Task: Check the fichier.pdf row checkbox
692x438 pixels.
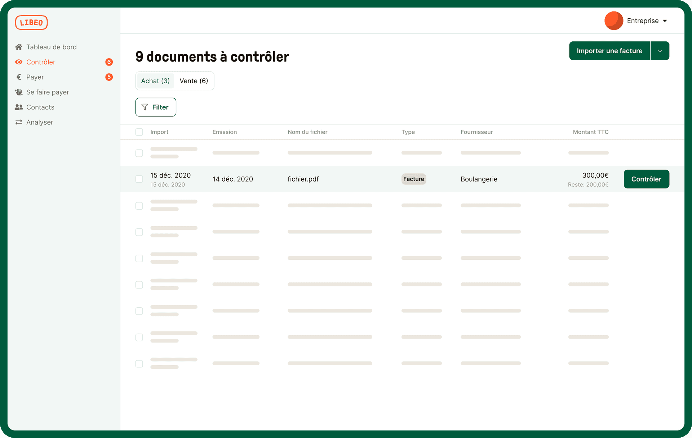Action: (139, 179)
